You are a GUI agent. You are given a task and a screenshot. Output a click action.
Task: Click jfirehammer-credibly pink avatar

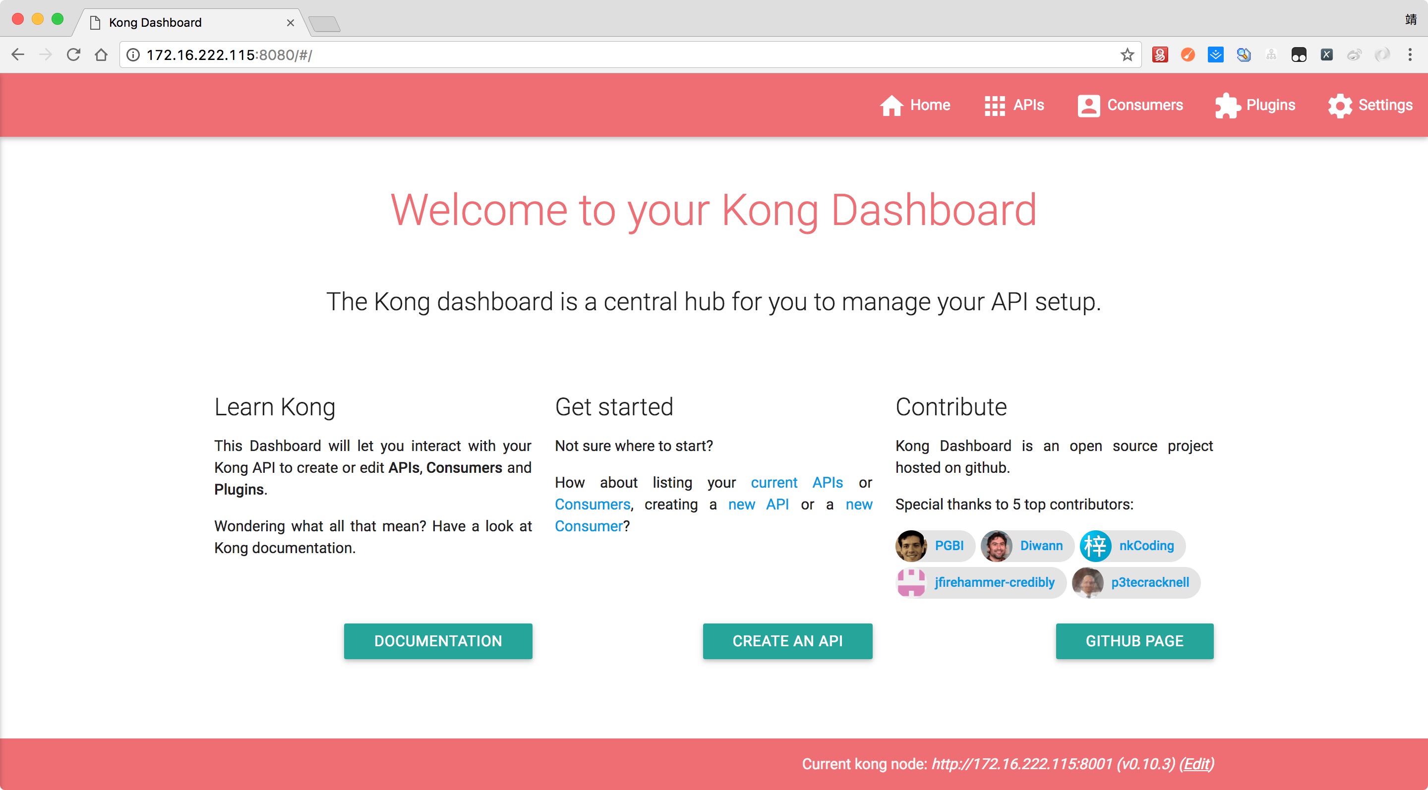[911, 582]
